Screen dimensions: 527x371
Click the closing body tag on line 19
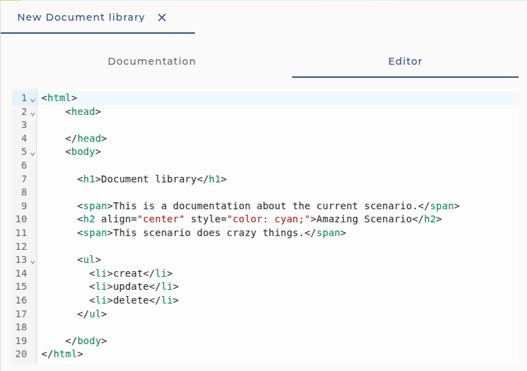86,341
